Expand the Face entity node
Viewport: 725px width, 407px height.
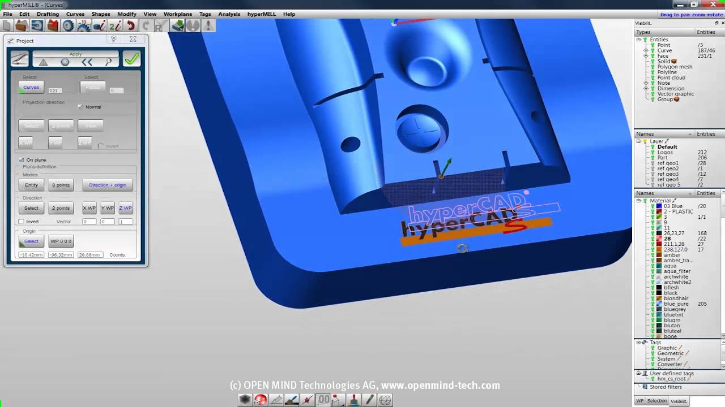(x=646, y=56)
